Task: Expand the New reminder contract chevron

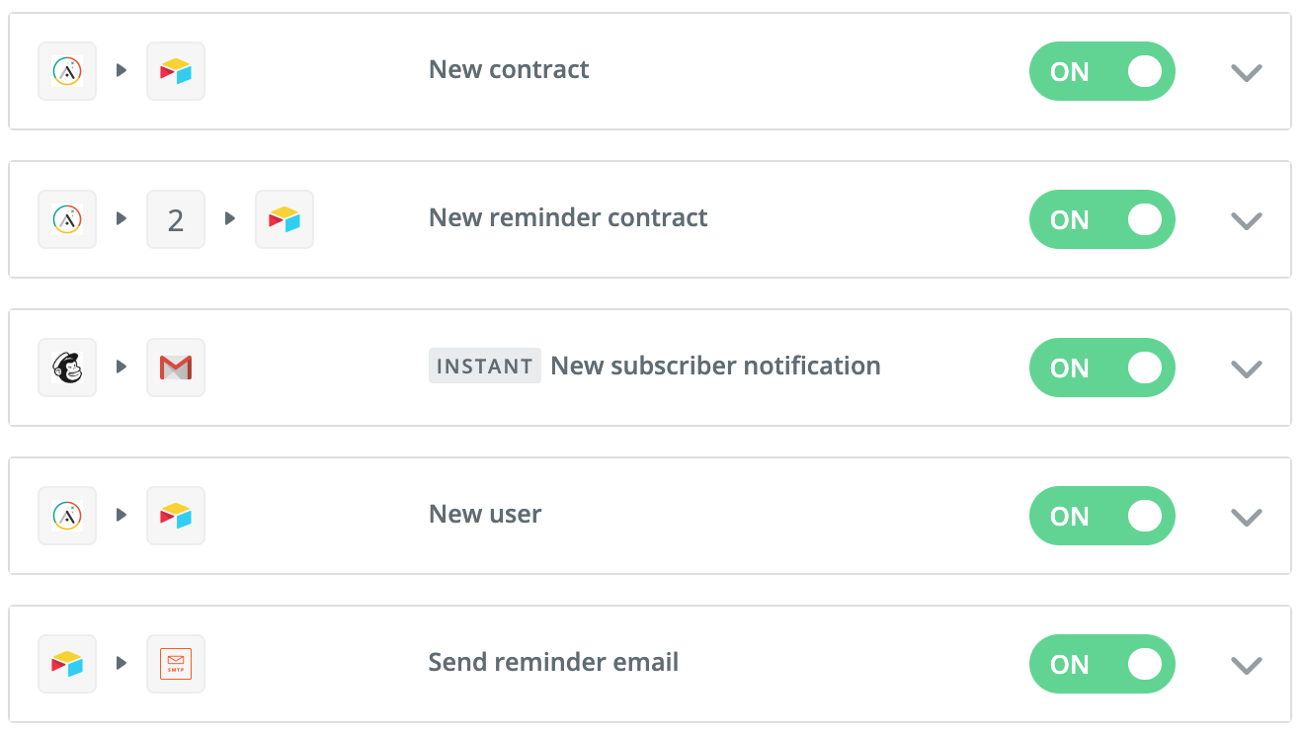Action: click(x=1247, y=220)
